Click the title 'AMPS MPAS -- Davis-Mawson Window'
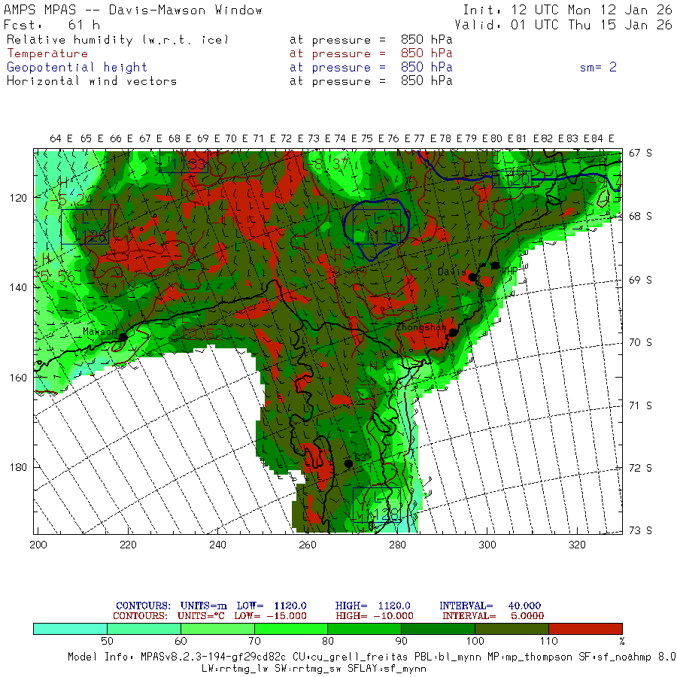The width and height of the screenshot is (677, 677). coord(133,10)
